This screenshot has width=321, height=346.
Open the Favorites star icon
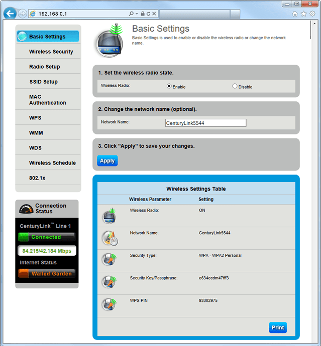tap(303, 14)
